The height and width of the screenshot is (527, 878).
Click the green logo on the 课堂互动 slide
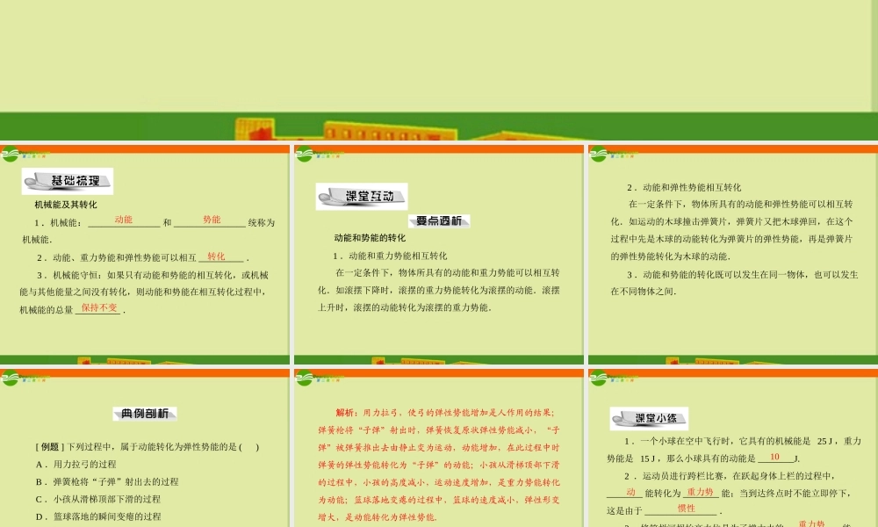point(304,154)
